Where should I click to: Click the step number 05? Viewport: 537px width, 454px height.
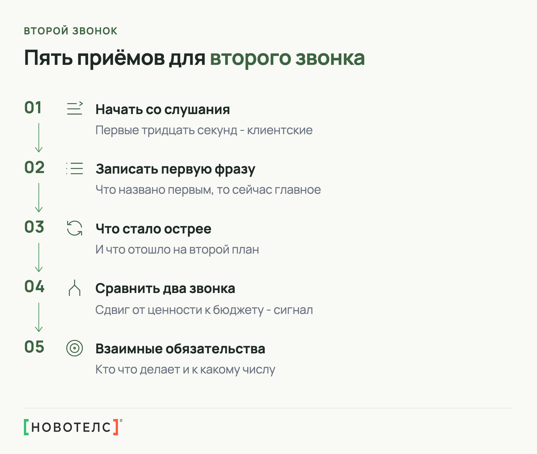(x=34, y=347)
